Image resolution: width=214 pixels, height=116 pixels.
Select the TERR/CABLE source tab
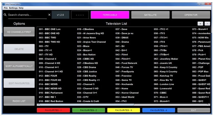[110, 15]
